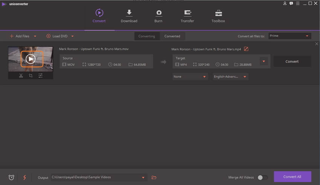Open the Toolbox section
Screen dimensions: 320x185
point(218,16)
